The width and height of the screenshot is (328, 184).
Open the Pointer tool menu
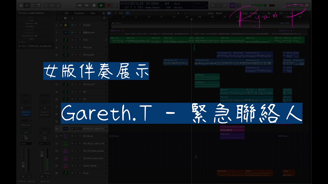pos(179,13)
